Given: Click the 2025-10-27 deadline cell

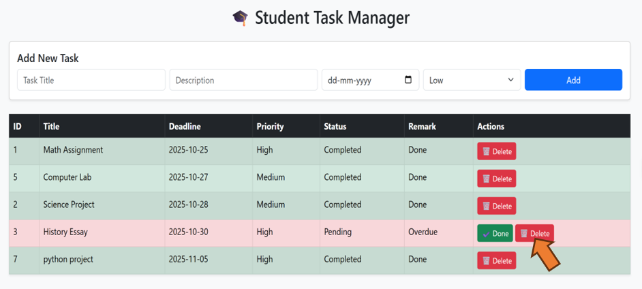Looking at the screenshot, I should (209, 178).
